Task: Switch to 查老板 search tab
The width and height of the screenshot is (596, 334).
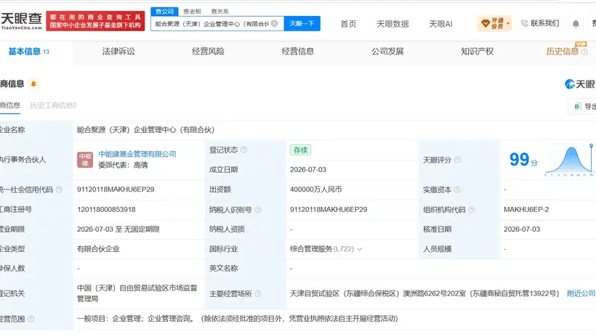Action: coord(193,12)
